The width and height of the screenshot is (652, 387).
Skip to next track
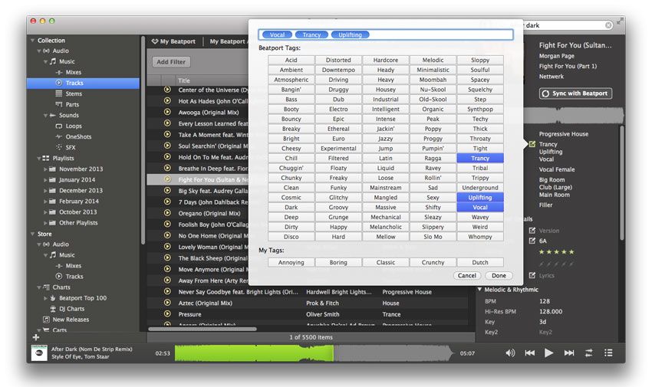click(569, 353)
